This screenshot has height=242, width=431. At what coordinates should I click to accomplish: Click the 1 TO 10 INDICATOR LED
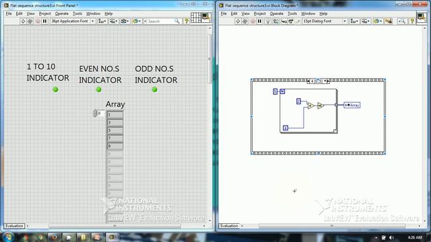coord(55,89)
